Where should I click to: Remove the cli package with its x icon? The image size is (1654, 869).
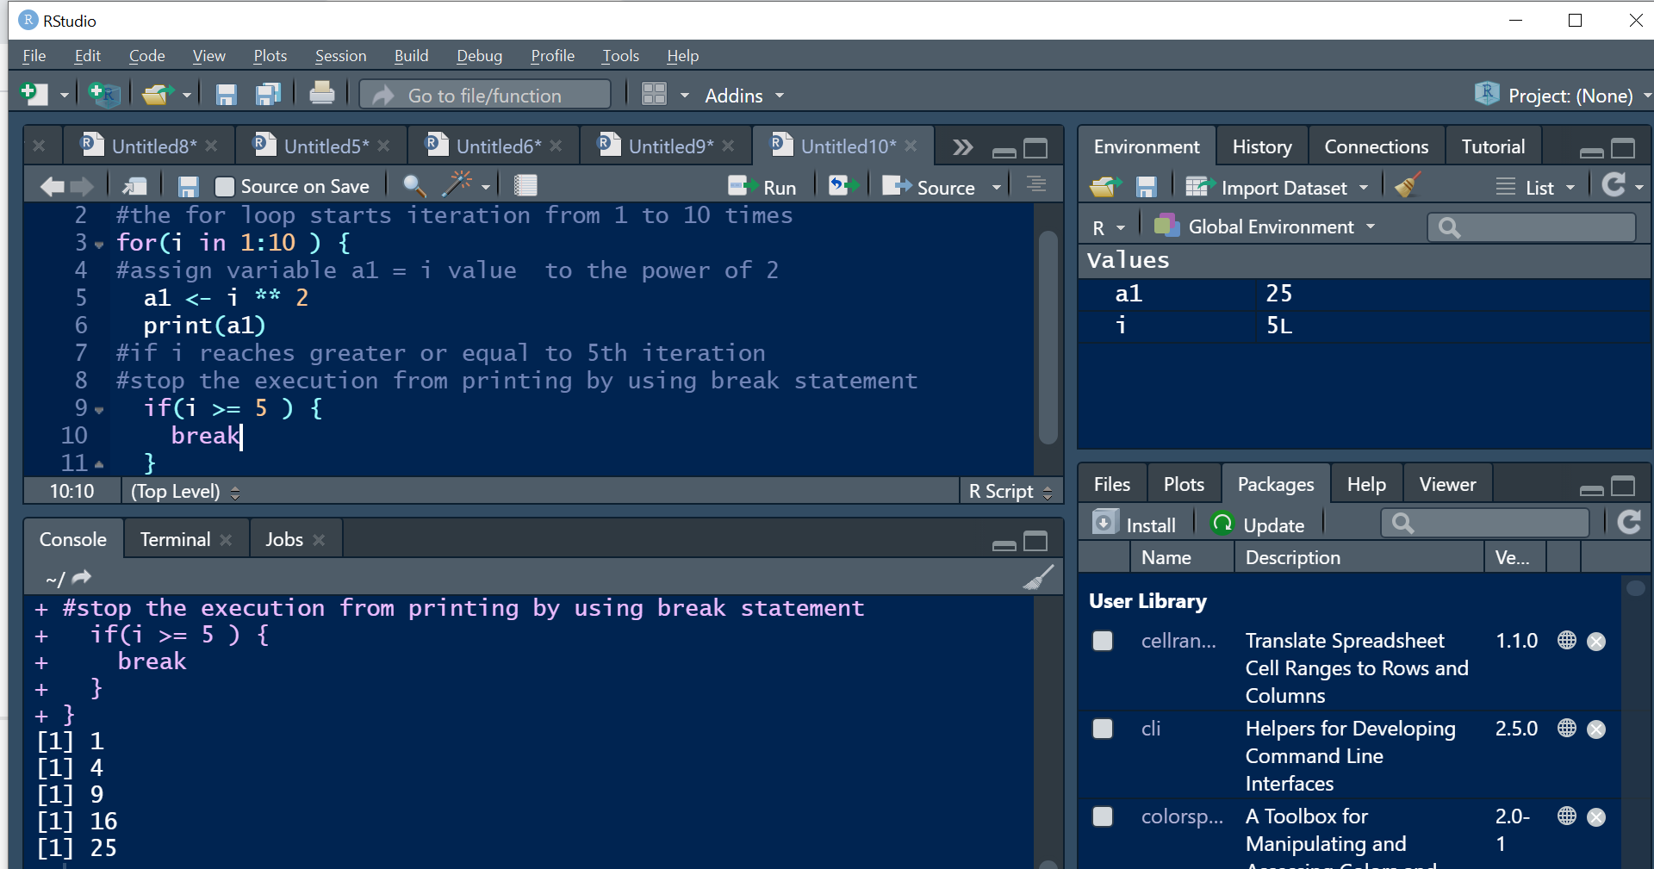tap(1596, 729)
